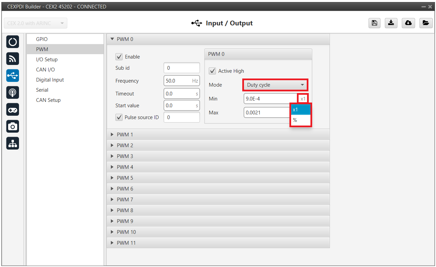The height and width of the screenshot is (267, 436).
Task: Select Digital Input from the list
Action: pyautogui.click(x=50, y=80)
